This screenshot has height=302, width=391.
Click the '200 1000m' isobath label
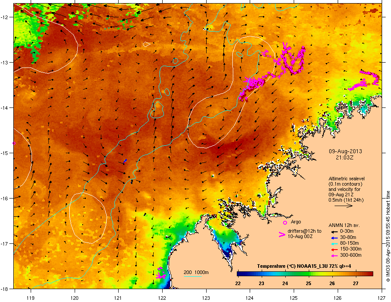pos(196,272)
